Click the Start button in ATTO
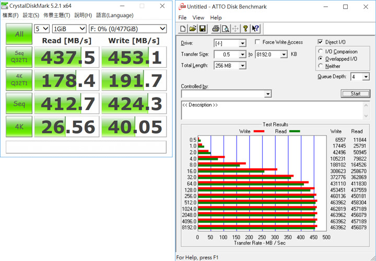This screenshot has height=261, width=376. point(356,94)
